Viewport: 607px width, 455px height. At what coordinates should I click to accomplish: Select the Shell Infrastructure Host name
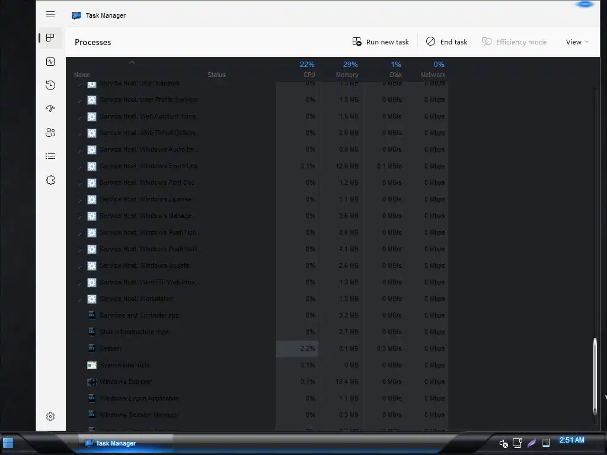tap(134, 332)
